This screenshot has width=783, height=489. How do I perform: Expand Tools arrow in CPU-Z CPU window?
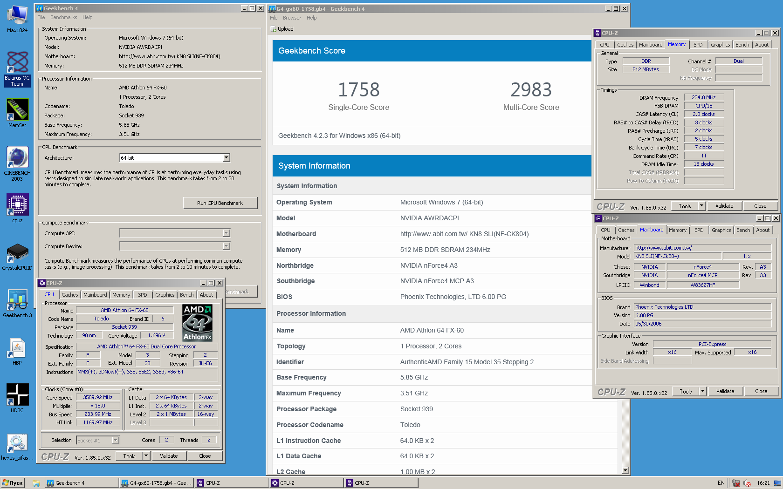(x=146, y=456)
